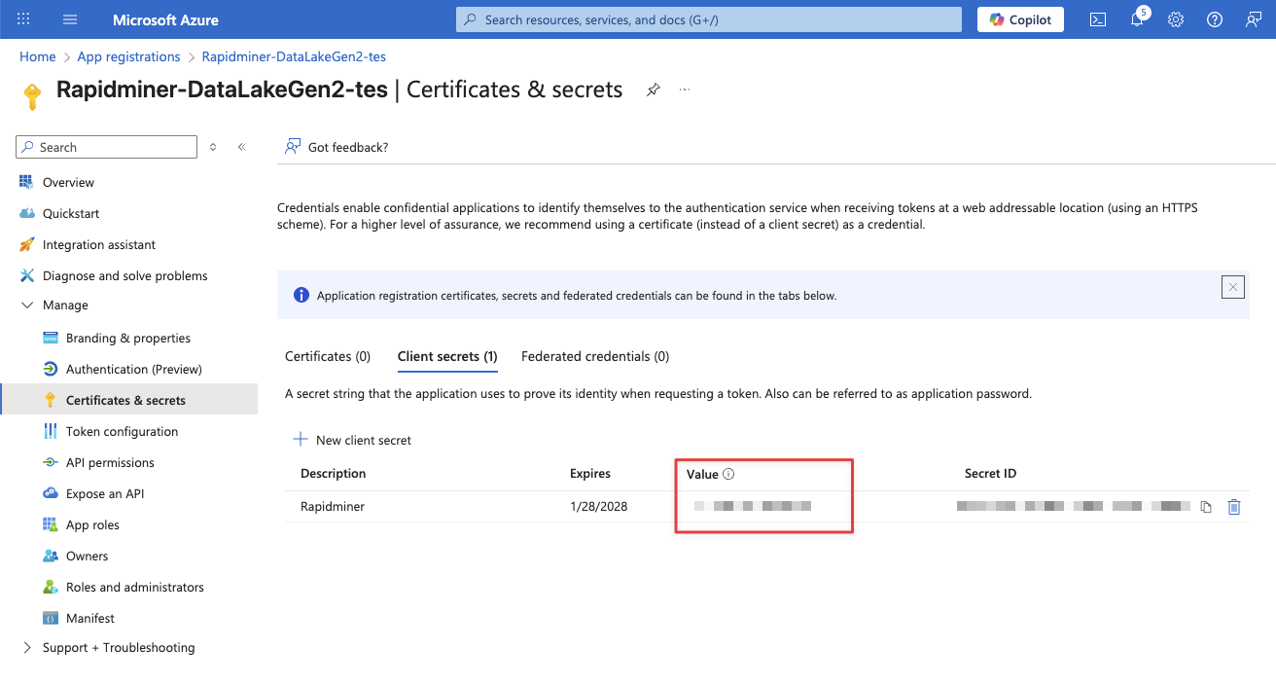Open the notifications bell

(1137, 19)
